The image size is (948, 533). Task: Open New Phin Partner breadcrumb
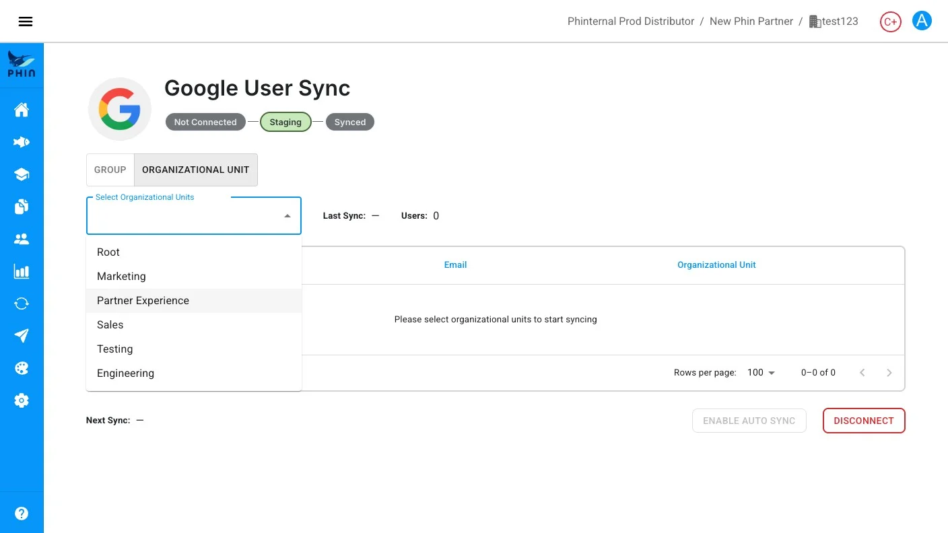pyautogui.click(x=751, y=22)
